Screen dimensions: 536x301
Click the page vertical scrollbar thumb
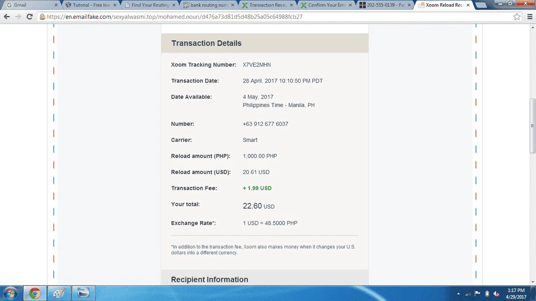(x=532, y=126)
